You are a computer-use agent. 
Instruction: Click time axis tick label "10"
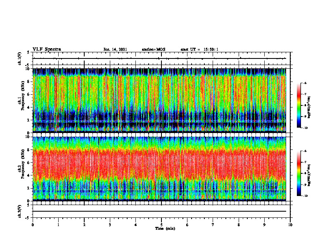click(290, 225)
